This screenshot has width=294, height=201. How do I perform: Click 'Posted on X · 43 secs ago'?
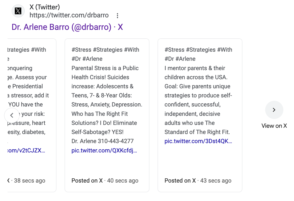(x=198, y=180)
